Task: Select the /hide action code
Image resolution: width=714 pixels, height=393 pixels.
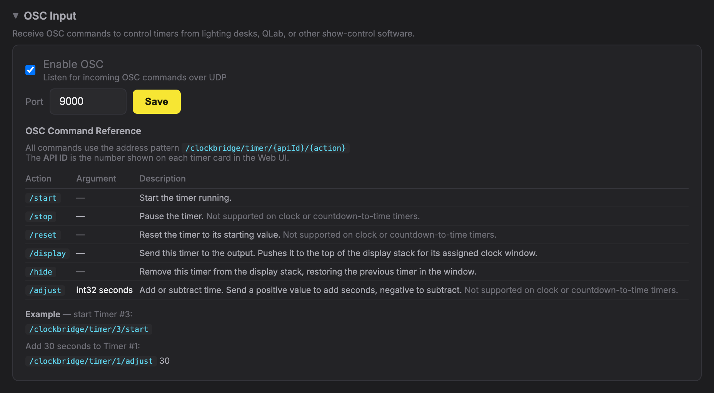Action: pyautogui.click(x=41, y=272)
